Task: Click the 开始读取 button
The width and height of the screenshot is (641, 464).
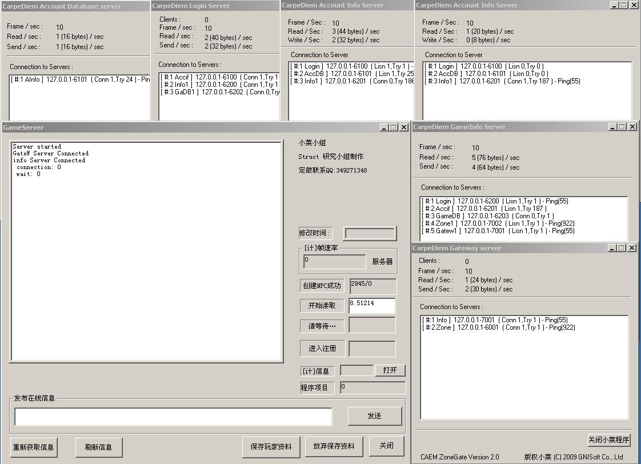Action: tap(322, 306)
